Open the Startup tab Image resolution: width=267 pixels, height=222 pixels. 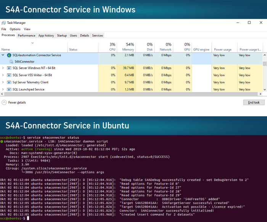(x=62, y=35)
